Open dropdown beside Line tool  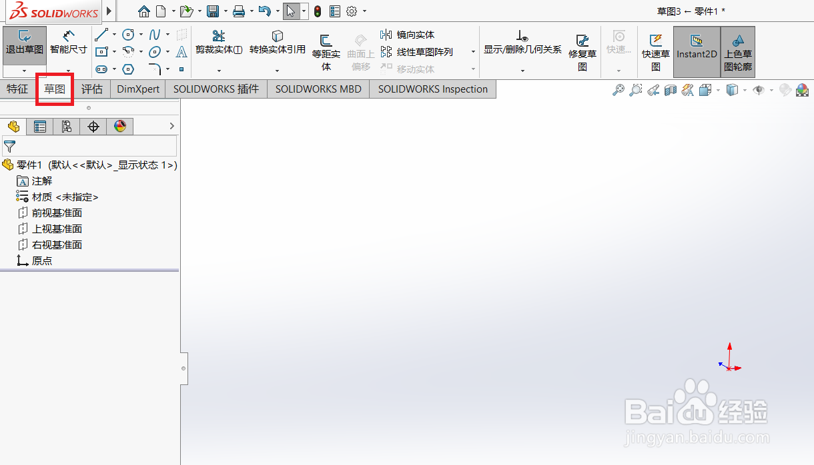pos(114,35)
